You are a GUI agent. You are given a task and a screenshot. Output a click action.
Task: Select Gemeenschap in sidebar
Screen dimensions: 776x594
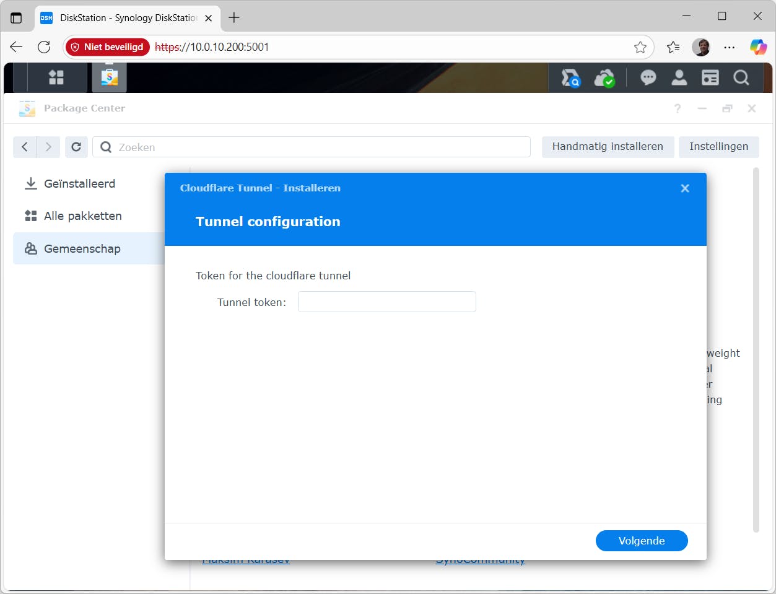(89, 248)
